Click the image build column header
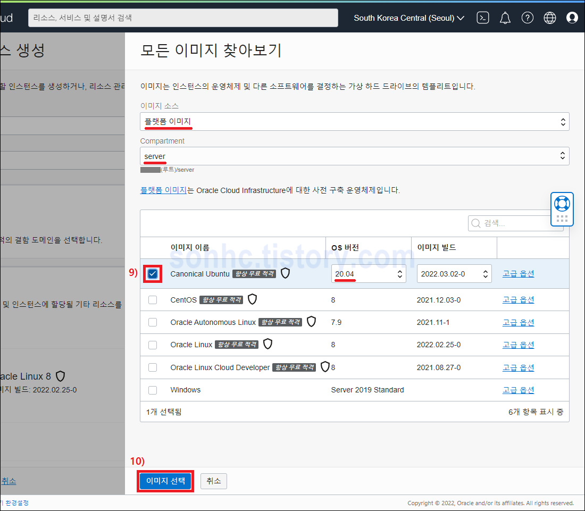 tap(437, 248)
